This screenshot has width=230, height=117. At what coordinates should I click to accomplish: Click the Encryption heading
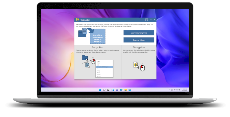[97, 47]
